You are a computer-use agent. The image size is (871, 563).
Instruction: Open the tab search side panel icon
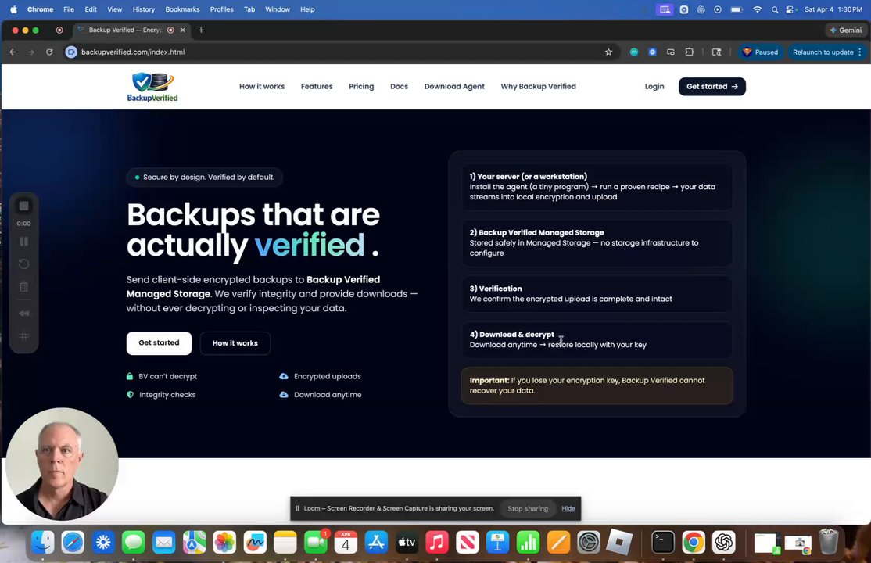[x=716, y=52]
